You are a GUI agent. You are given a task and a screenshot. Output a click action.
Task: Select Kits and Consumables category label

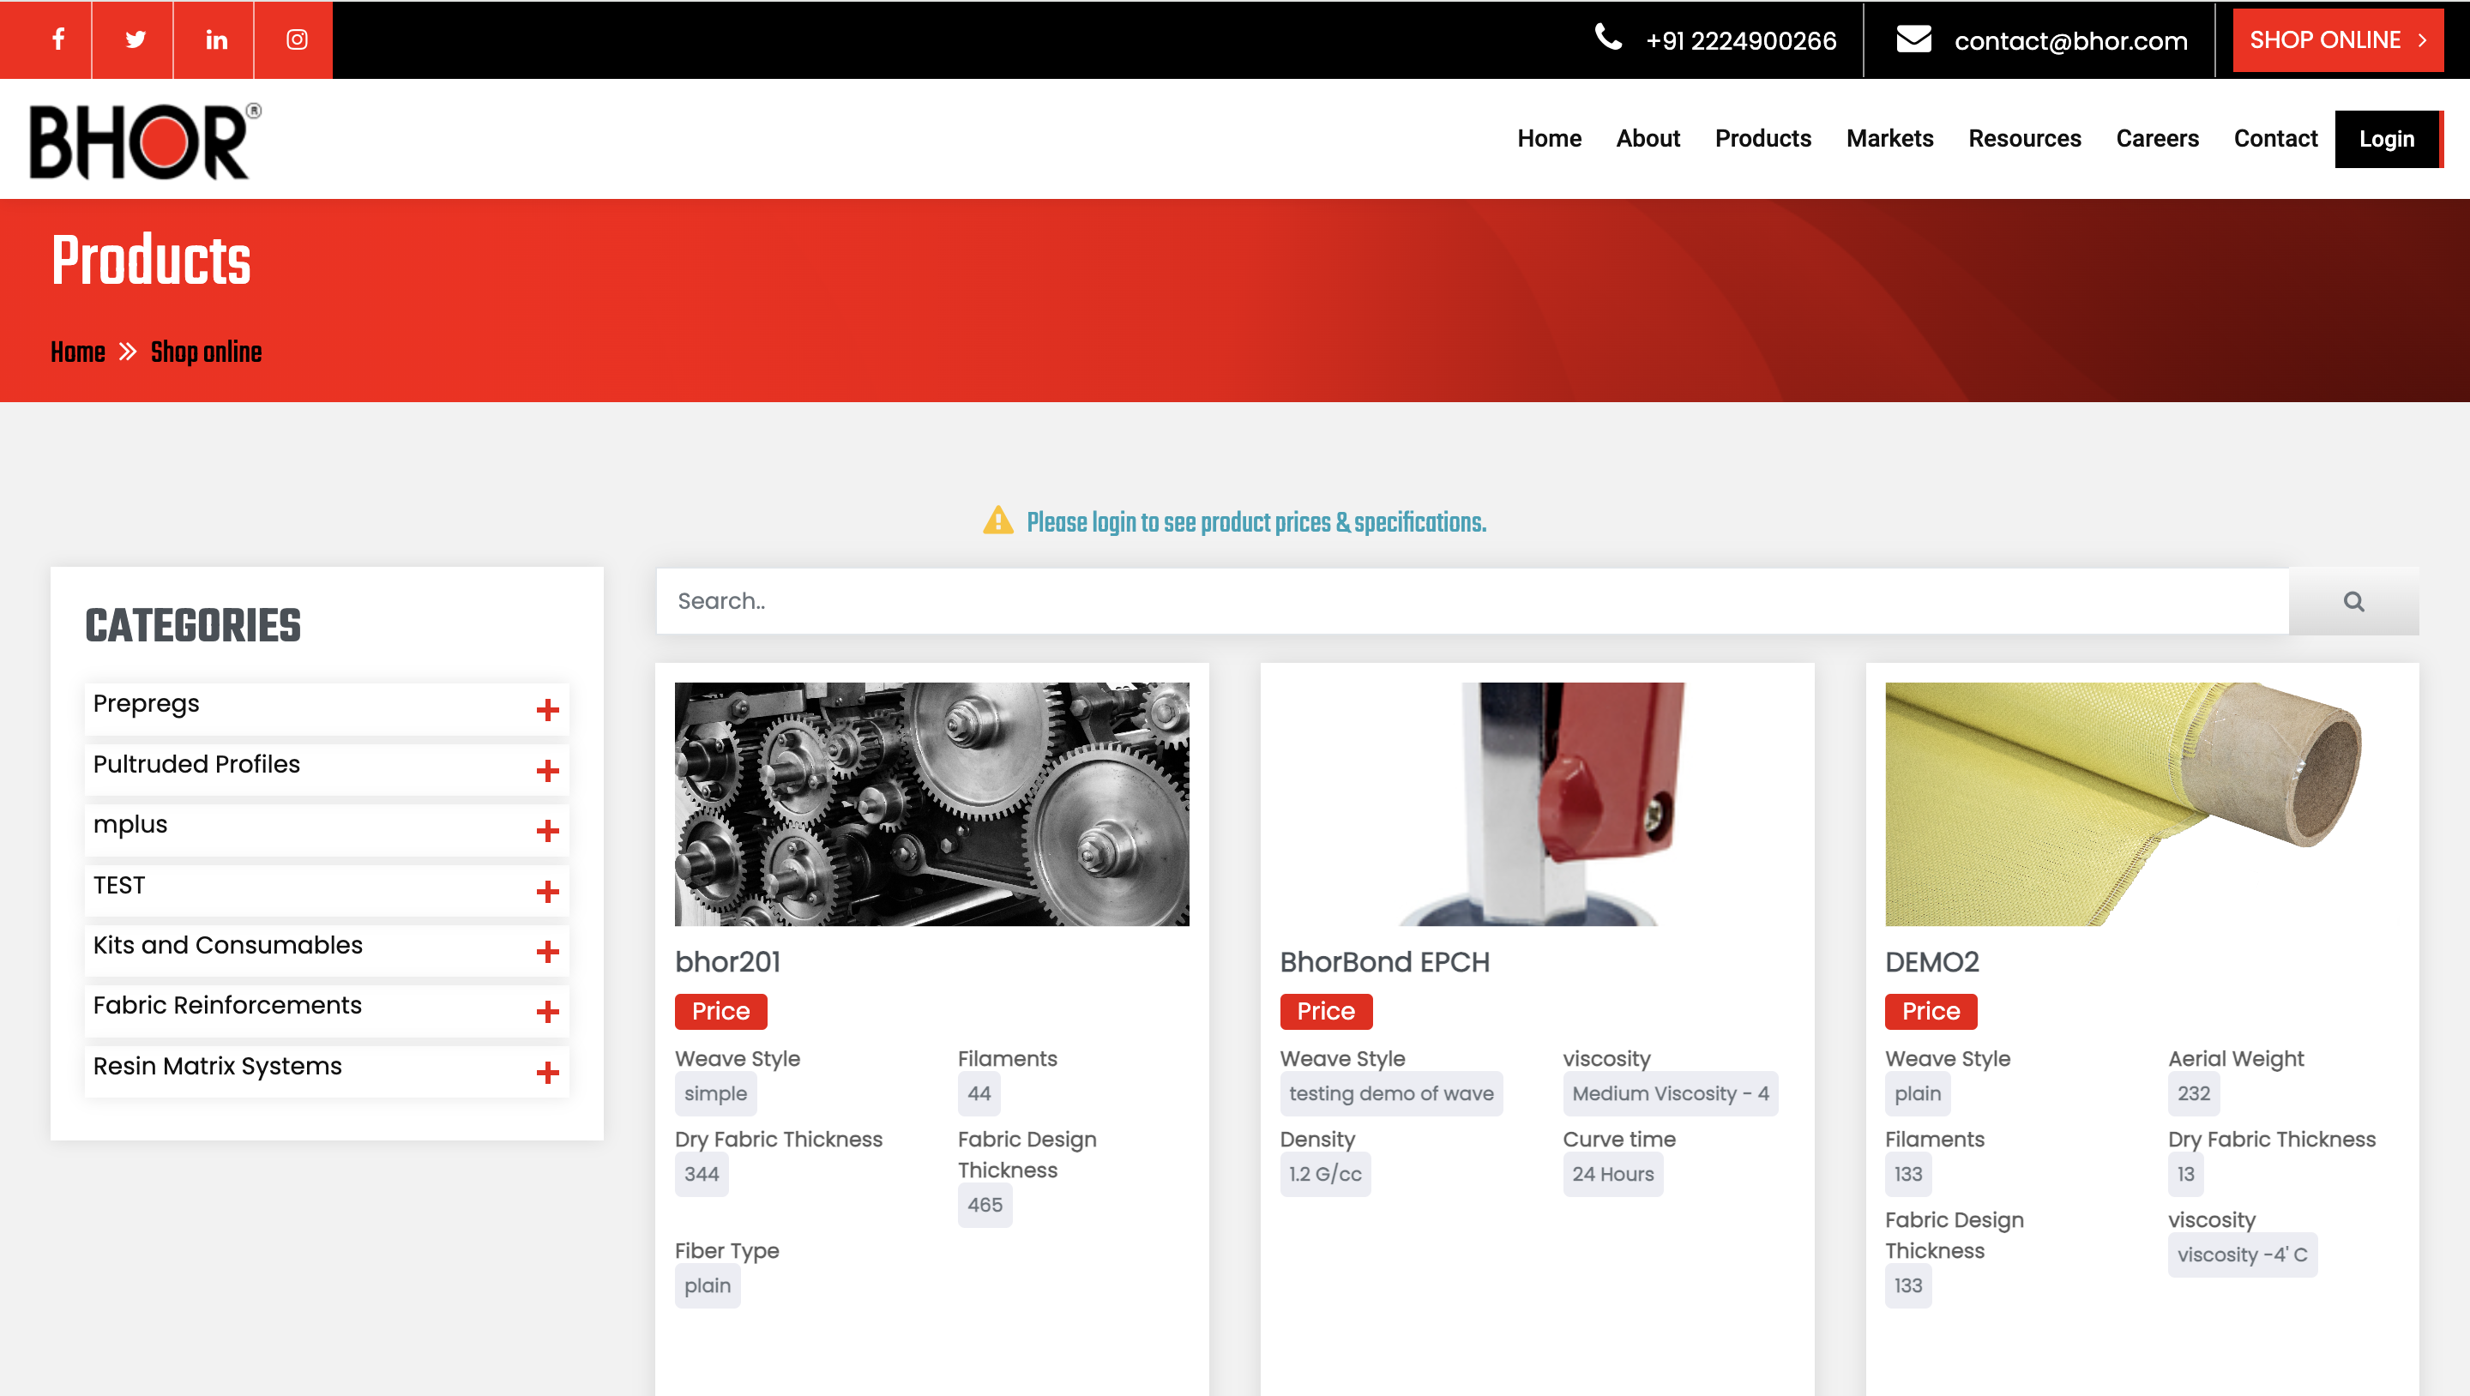pyautogui.click(x=227, y=945)
